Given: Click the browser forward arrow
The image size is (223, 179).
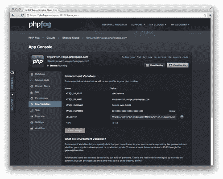Looking at the screenshot, I should 17,15.
